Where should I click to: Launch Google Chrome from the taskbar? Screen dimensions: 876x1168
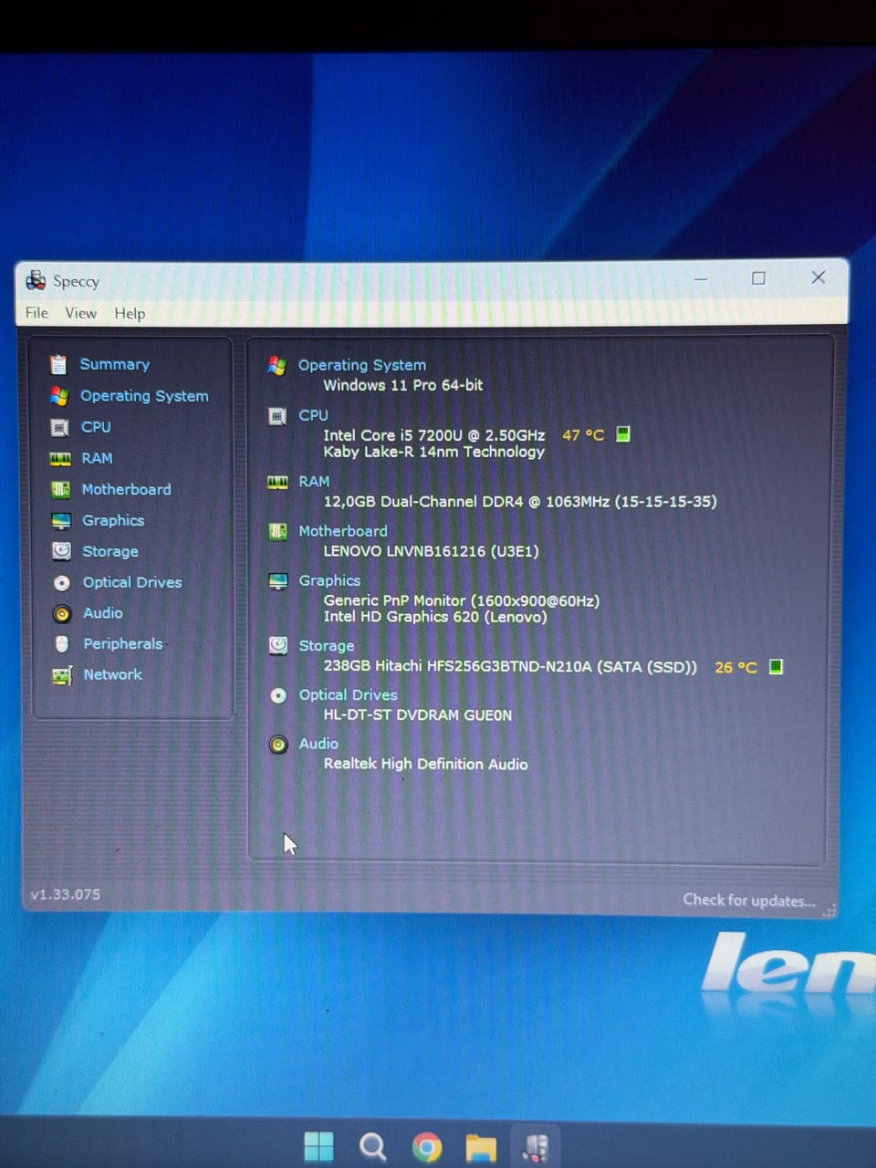pos(426,1147)
